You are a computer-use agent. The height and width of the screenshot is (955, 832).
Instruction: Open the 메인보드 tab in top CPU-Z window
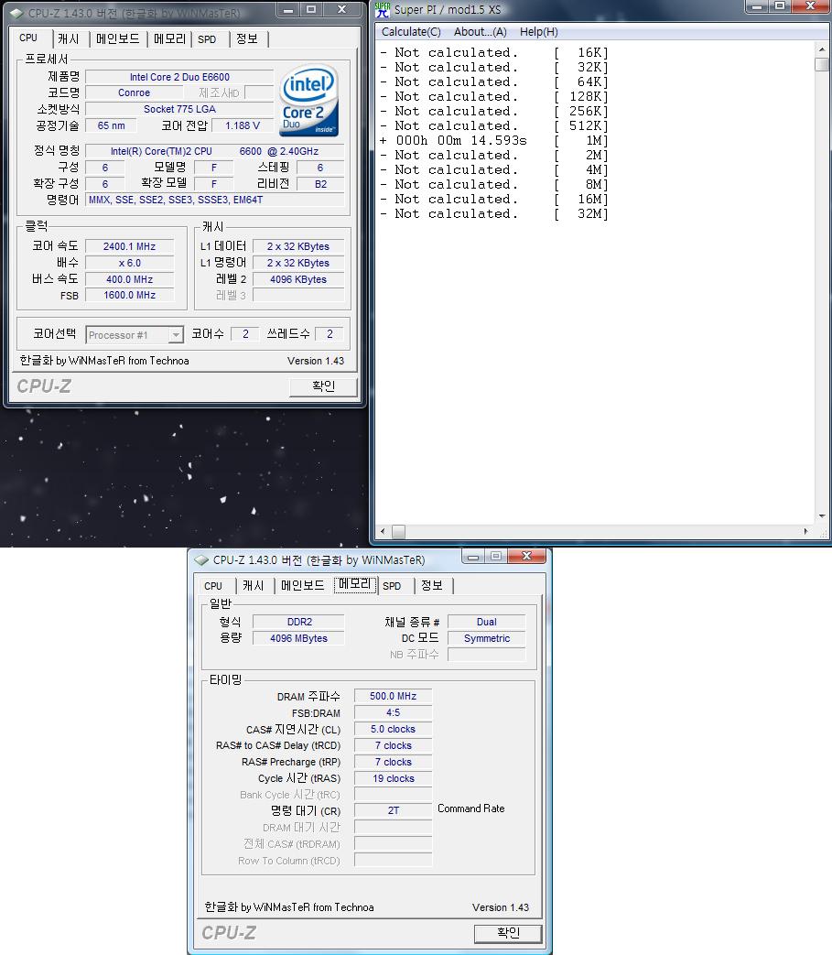click(x=118, y=38)
